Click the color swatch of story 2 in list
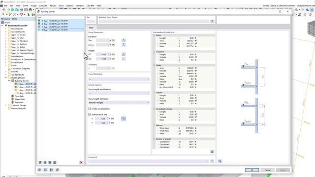Screen dimensions: 315x177 (39, 24)
